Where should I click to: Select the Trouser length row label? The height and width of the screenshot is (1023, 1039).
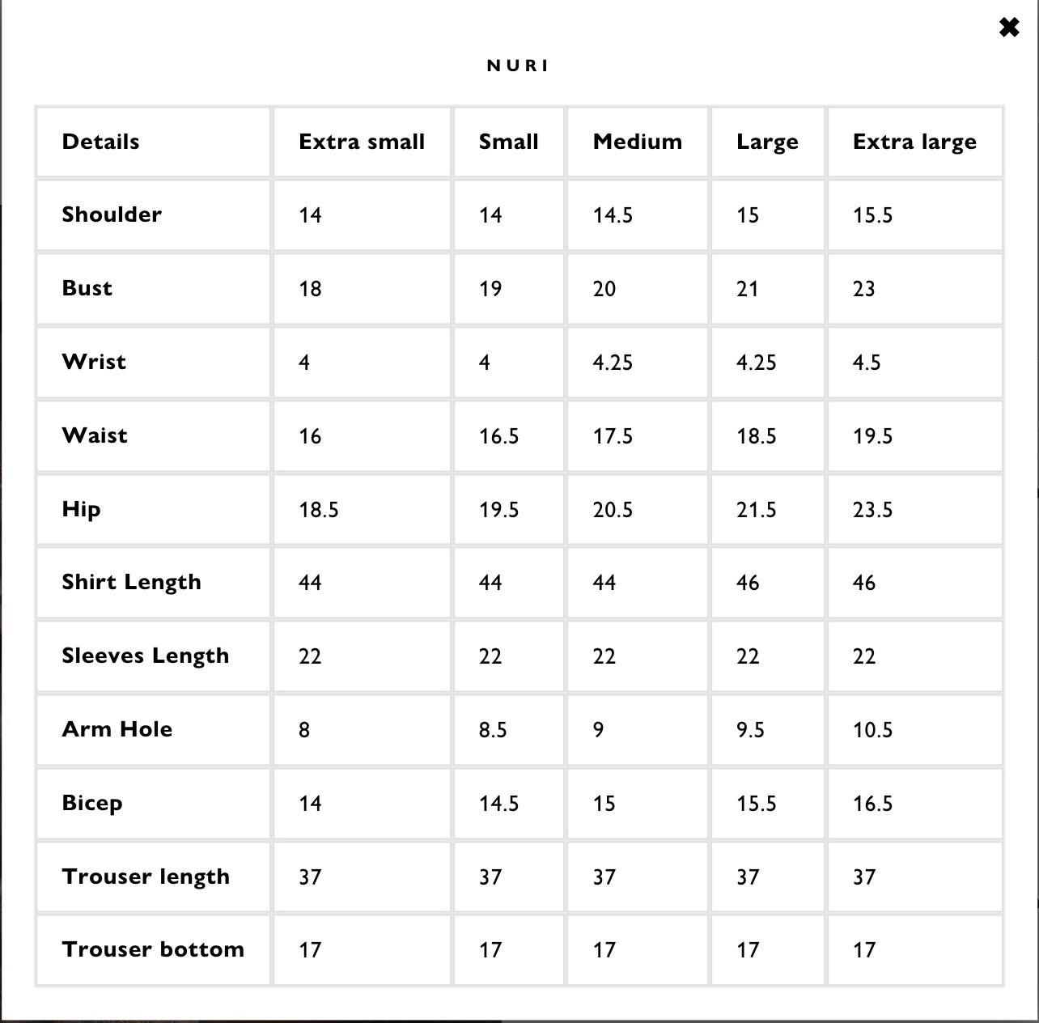click(146, 877)
